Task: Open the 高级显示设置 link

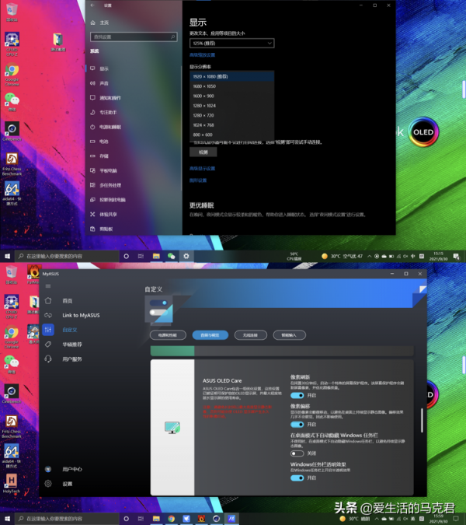Action: [x=202, y=169]
